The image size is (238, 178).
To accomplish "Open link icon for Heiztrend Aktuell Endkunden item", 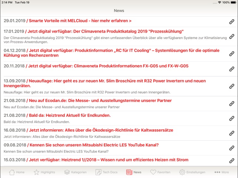I will 232,118.
